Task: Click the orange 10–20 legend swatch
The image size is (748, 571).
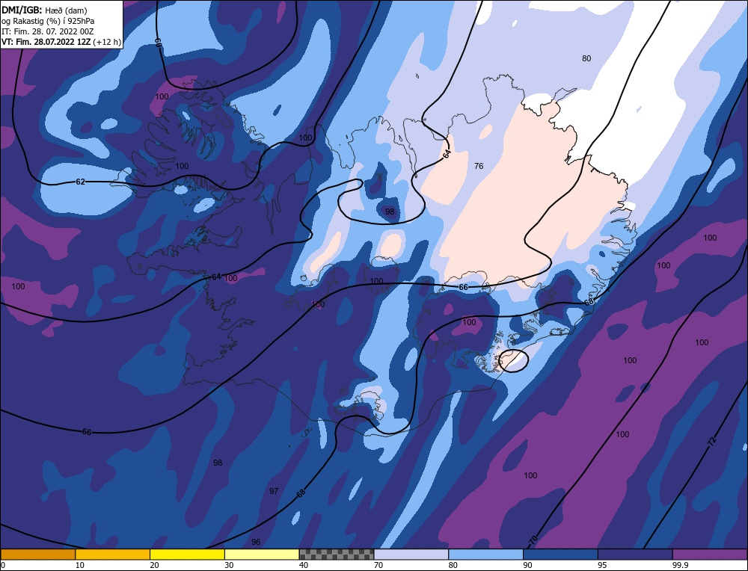Action: (x=113, y=554)
